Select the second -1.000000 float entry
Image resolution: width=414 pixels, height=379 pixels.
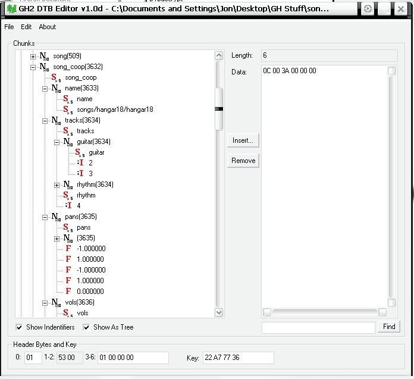click(91, 270)
